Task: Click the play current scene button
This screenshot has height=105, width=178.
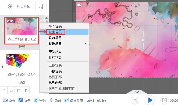Action: pyautogui.click(x=164, y=100)
